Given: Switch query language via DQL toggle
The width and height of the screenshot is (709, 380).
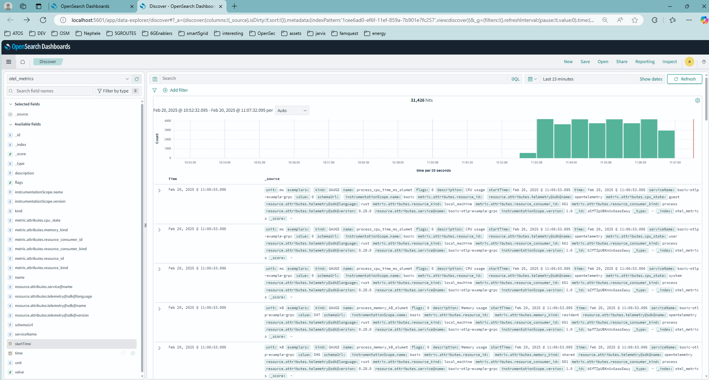Looking at the screenshot, I should click(x=515, y=79).
